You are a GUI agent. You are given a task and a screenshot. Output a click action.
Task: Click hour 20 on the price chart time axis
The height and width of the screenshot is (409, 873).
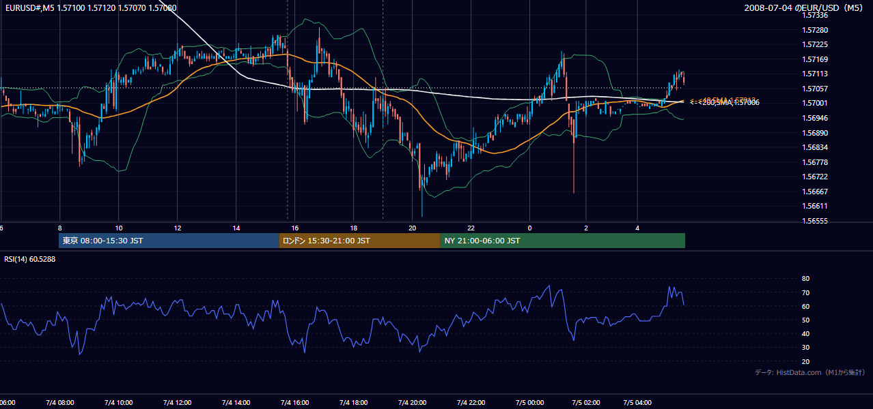coord(412,228)
